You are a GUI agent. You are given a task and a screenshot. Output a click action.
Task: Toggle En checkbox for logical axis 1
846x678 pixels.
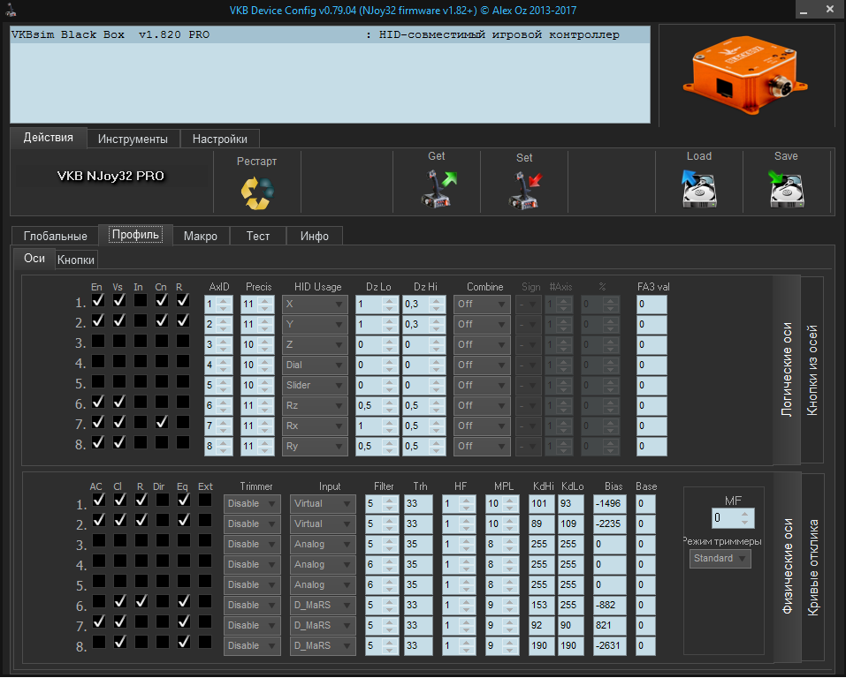97,300
